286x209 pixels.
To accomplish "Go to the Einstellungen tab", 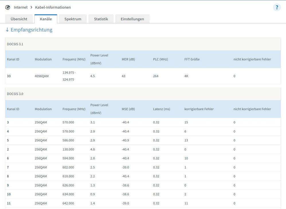I will coord(132,19).
